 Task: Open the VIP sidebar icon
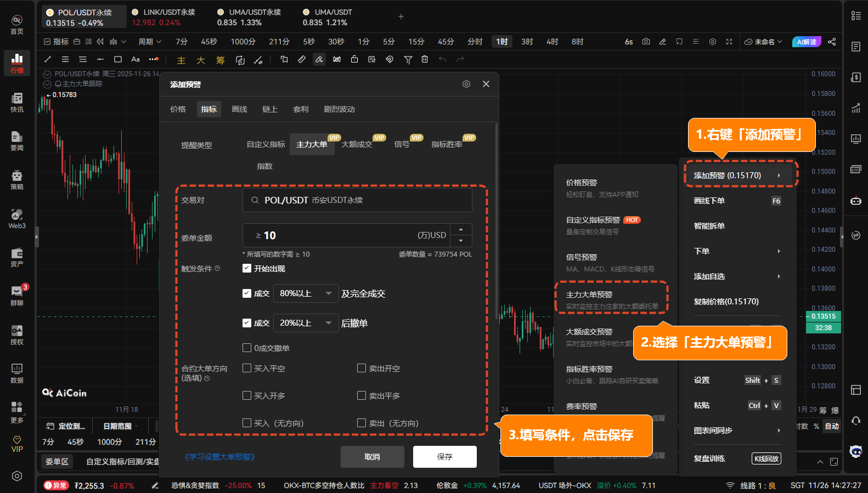tap(17, 444)
